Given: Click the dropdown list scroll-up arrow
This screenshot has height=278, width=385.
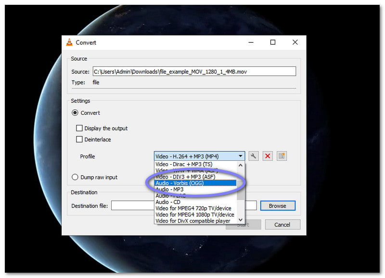Looking at the screenshot, I should pyautogui.click(x=241, y=165).
